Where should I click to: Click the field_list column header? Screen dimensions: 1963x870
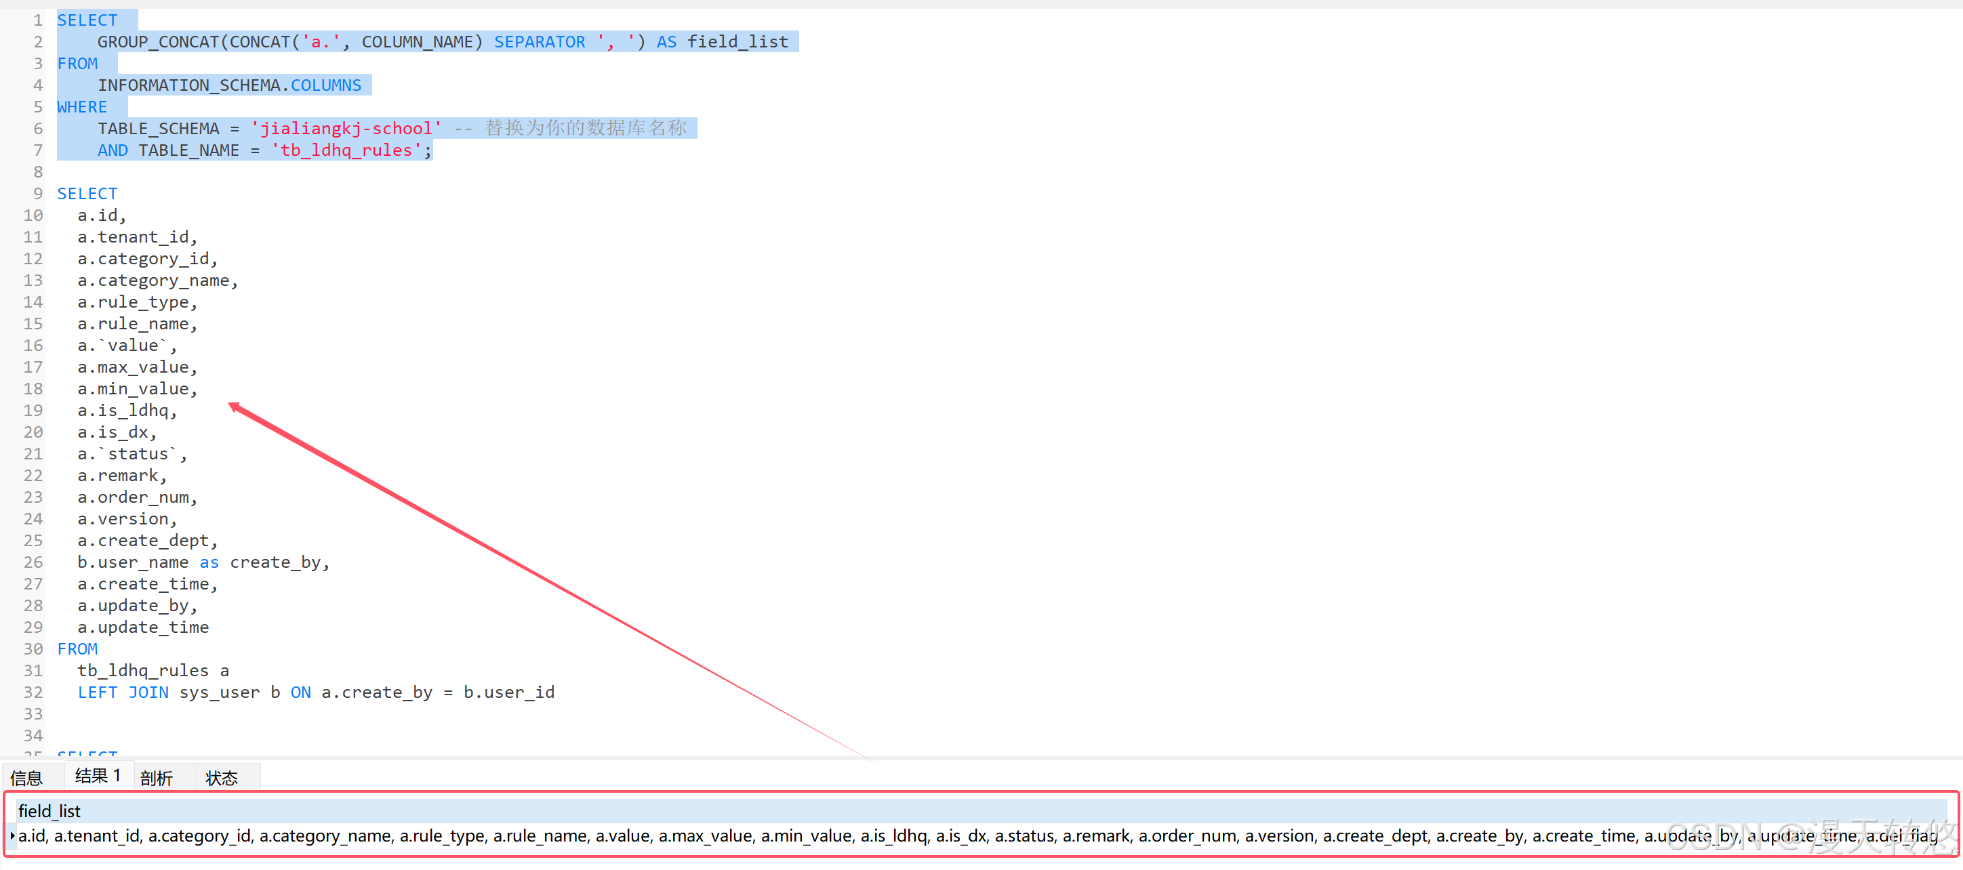(49, 811)
